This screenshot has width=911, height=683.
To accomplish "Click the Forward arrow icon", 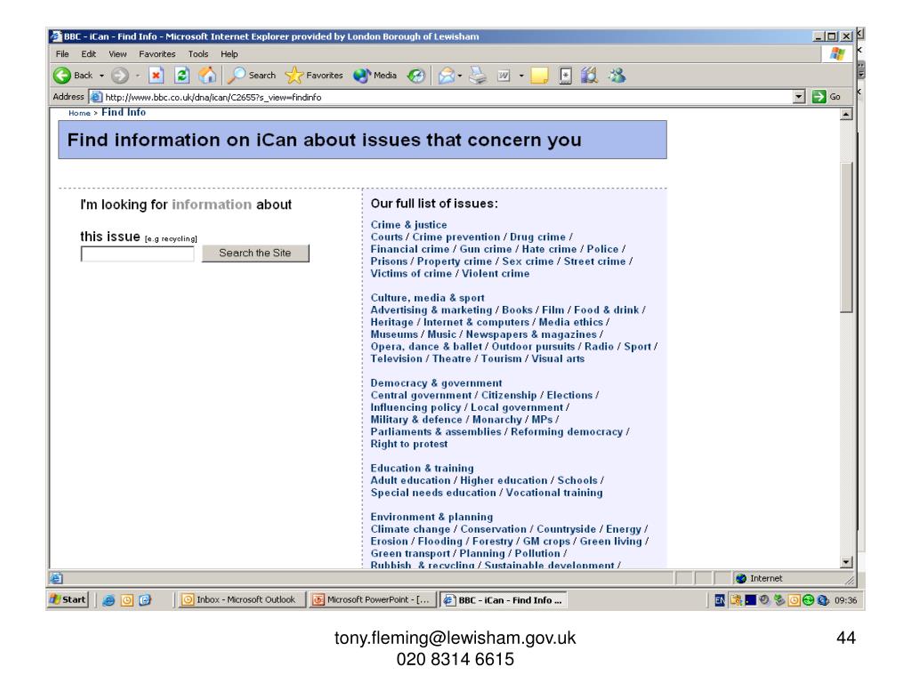I will coord(120,75).
